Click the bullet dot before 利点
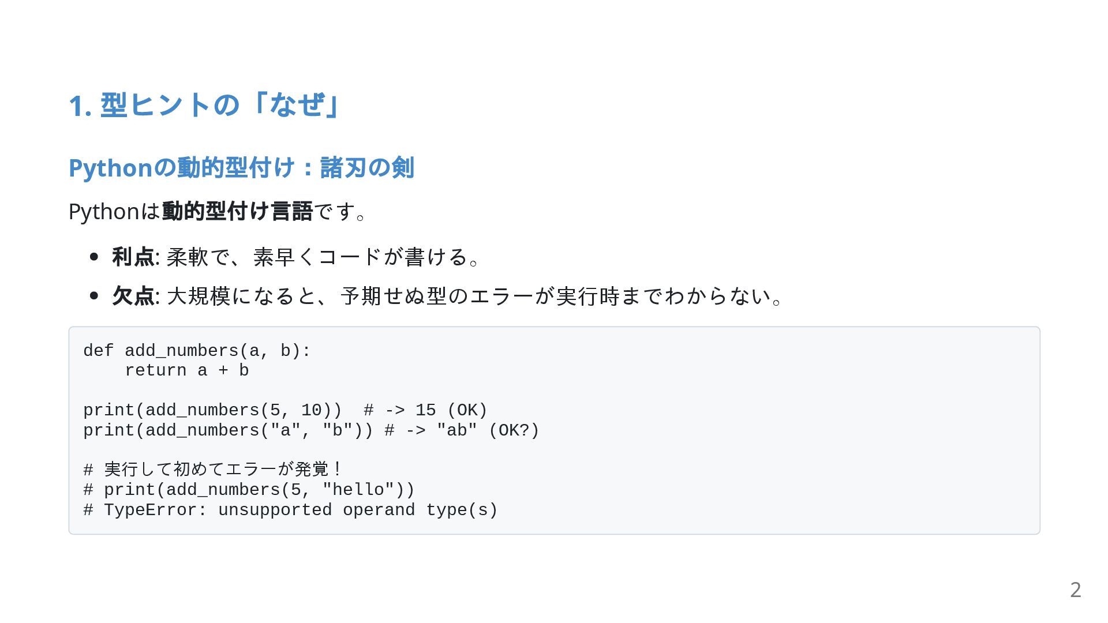Image resolution: width=1108 pixels, height=623 pixels. pos(94,257)
